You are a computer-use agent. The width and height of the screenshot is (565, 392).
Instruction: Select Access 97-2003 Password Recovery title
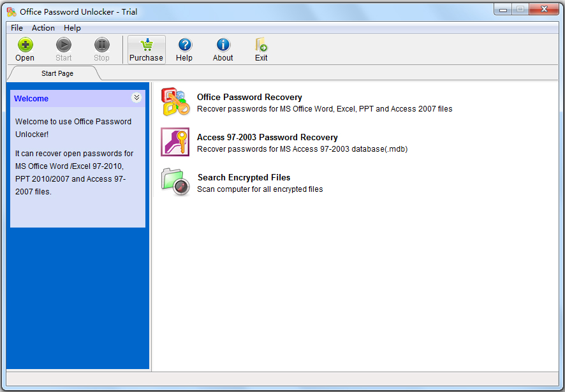pyautogui.click(x=267, y=138)
